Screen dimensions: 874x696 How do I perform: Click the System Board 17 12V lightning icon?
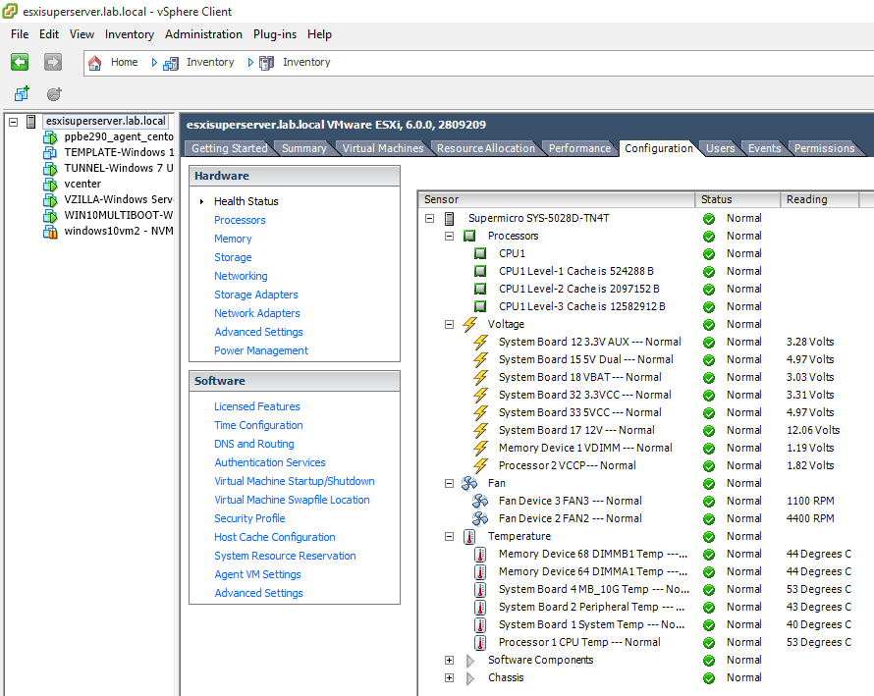coord(480,431)
